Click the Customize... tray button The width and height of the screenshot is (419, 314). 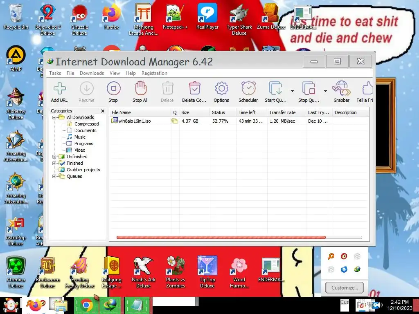coord(344,288)
